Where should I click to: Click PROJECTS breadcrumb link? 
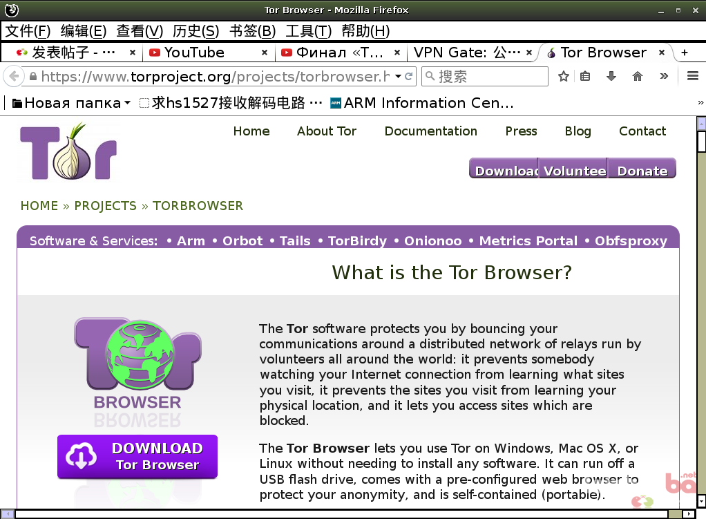(x=106, y=206)
